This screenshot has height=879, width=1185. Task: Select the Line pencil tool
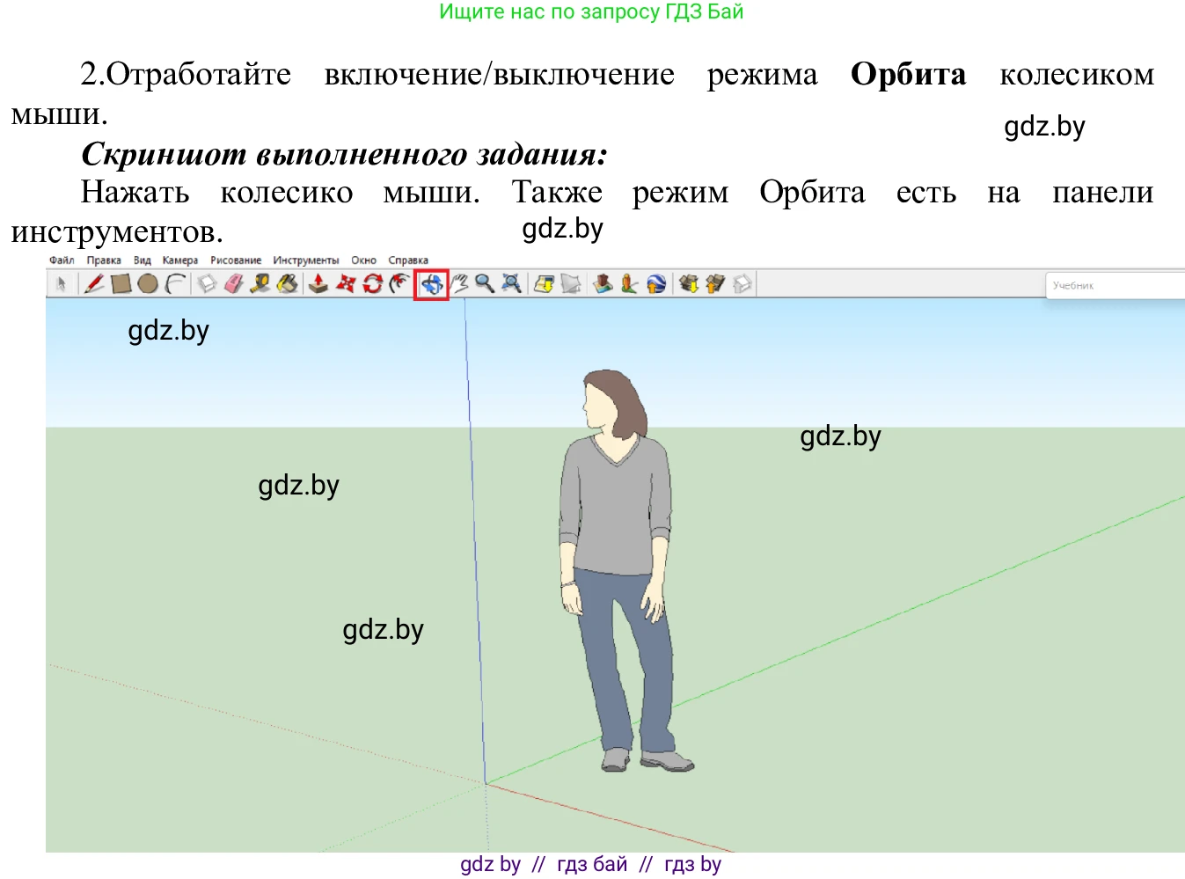point(93,283)
